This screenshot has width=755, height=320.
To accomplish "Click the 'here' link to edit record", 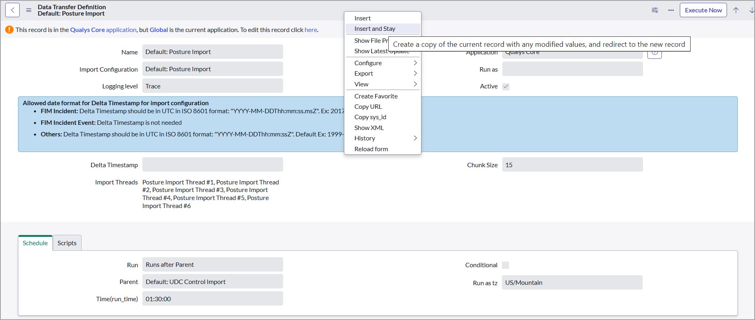I will coord(311,30).
